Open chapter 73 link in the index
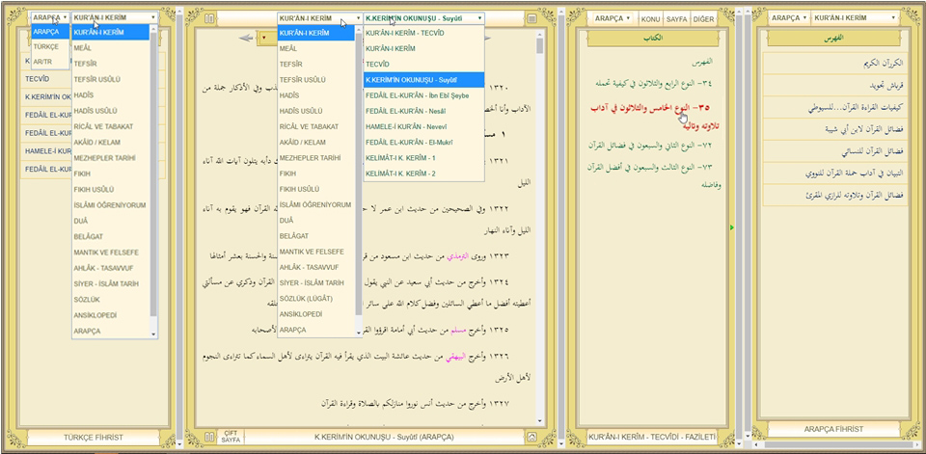926x454 pixels. (653, 176)
